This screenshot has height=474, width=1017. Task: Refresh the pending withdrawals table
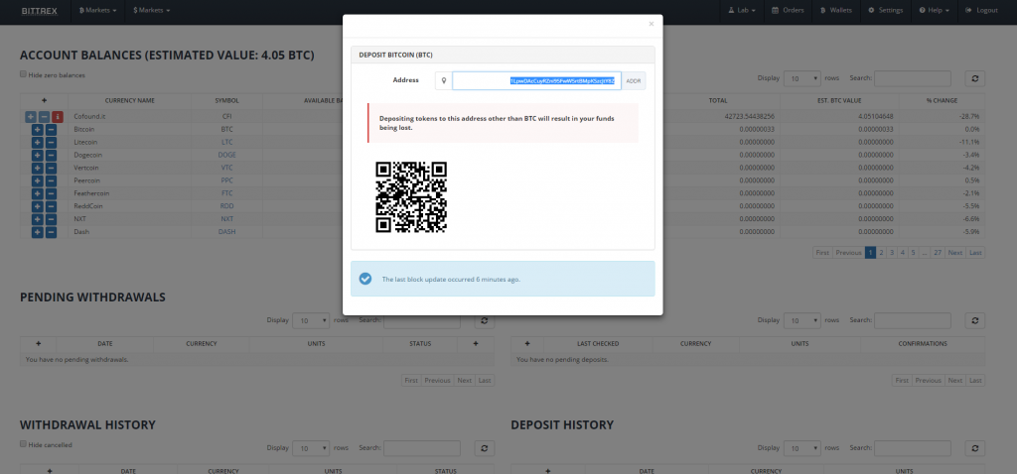484,320
